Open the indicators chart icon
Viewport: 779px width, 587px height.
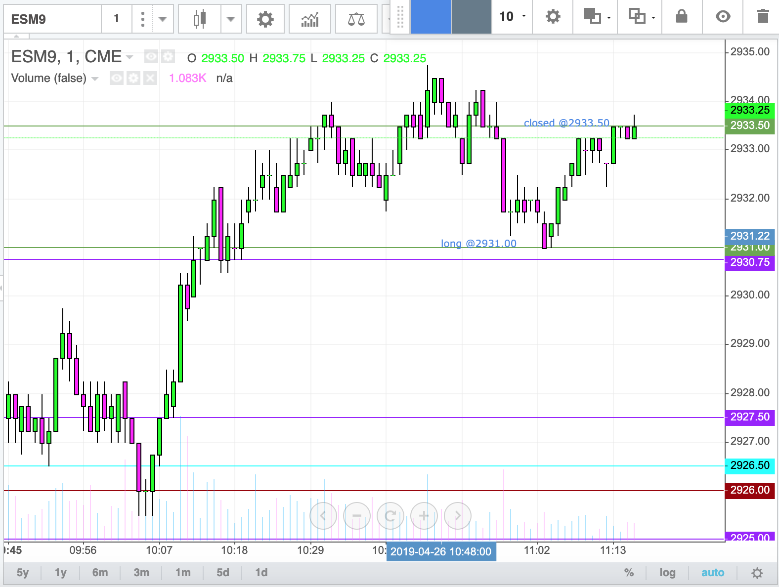point(310,19)
